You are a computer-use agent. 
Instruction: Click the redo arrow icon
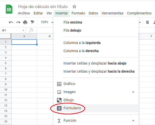[18, 22]
